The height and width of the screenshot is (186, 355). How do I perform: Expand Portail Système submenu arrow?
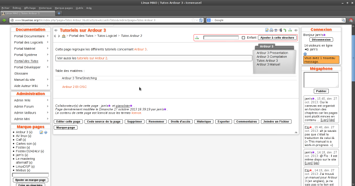click(47, 55)
